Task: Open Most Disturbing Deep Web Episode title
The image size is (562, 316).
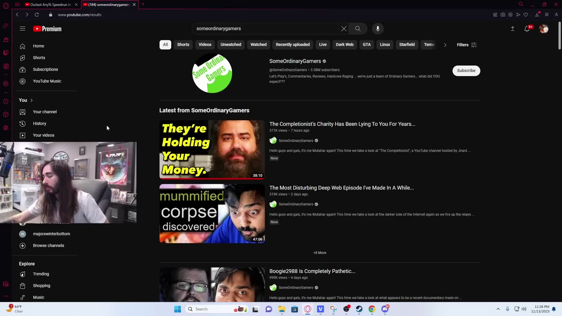Action: click(x=342, y=188)
